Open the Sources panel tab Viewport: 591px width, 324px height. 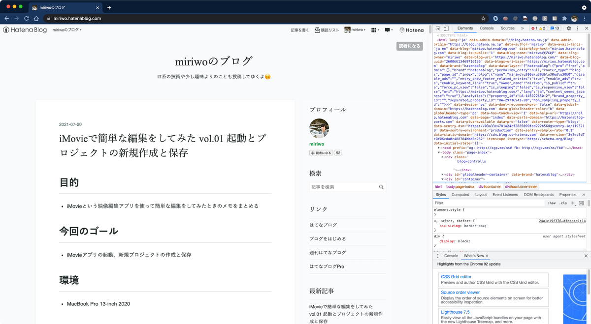[507, 29]
